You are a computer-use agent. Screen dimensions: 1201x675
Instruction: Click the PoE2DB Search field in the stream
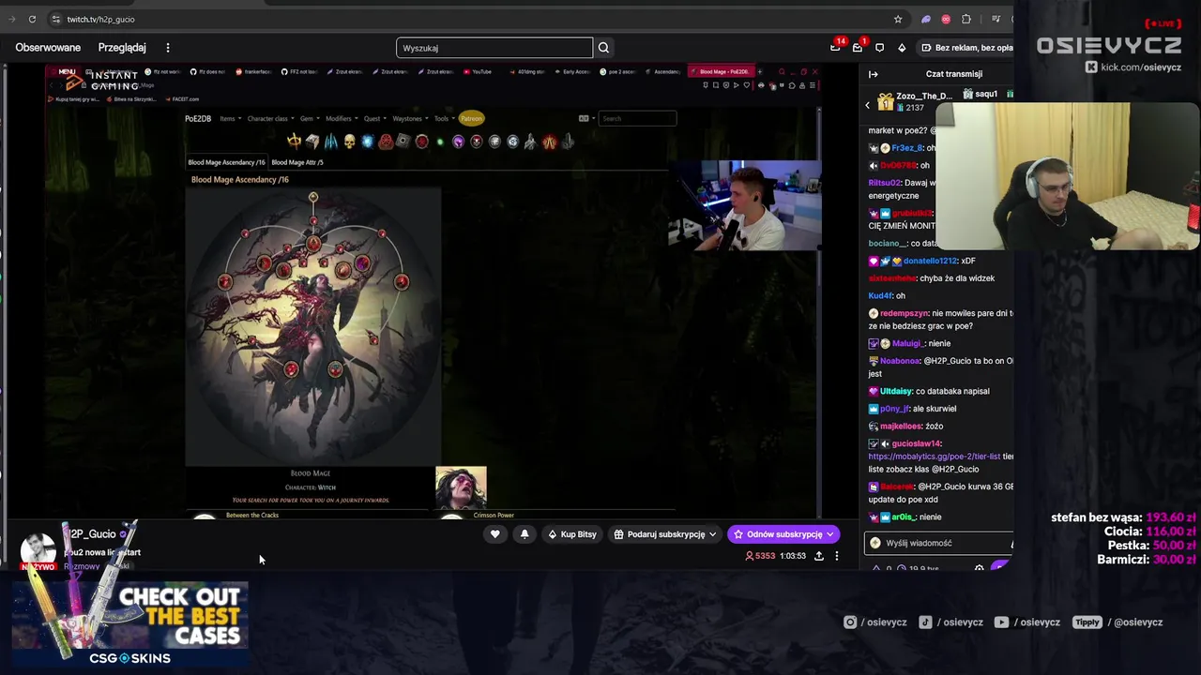click(638, 119)
